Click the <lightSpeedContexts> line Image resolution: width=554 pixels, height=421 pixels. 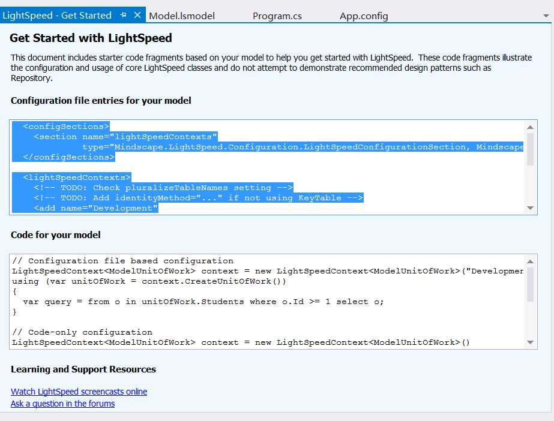[77, 178]
